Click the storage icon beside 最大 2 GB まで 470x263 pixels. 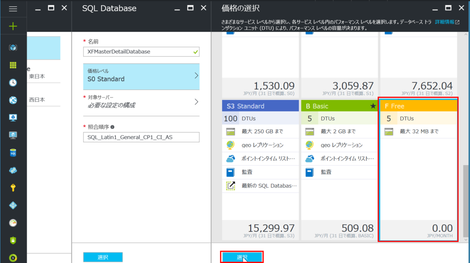310,132
